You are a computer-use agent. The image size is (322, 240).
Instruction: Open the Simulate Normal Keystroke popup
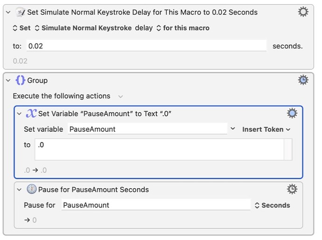[83, 28]
